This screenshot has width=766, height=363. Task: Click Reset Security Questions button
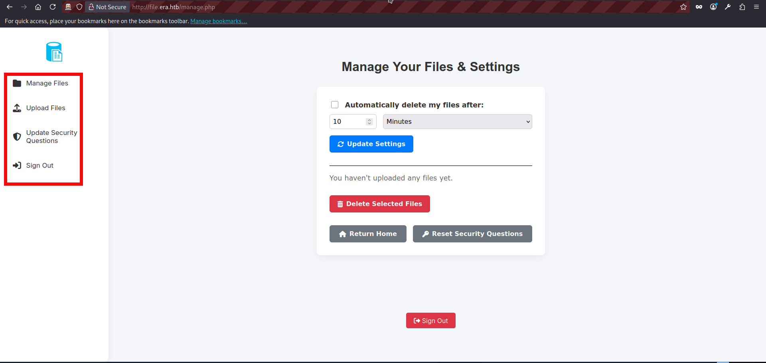(472, 234)
